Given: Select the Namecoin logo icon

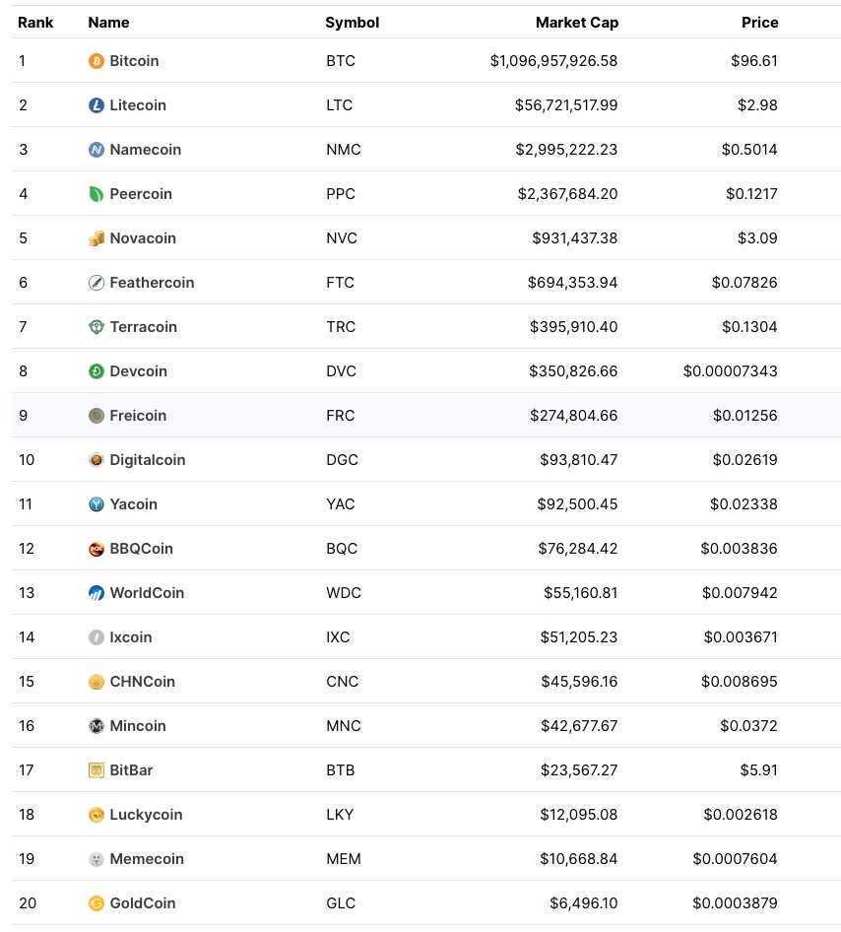Looking at the screenshot, I should (96, 149).
